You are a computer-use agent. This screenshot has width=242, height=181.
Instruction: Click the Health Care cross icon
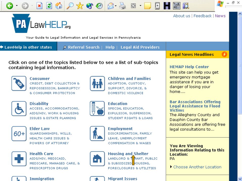coord(19,159)
